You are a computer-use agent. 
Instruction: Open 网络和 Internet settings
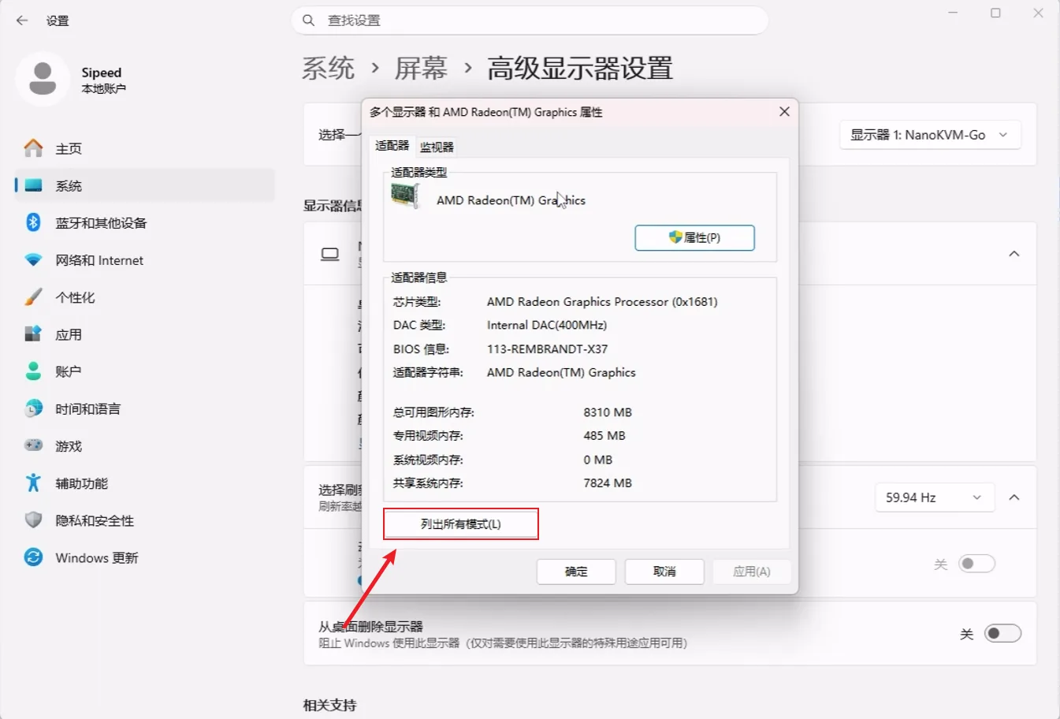pos(144,260)
